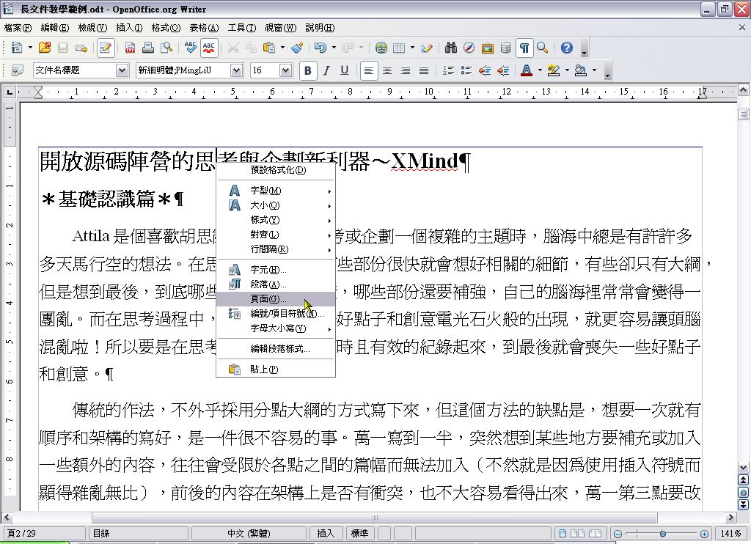The image size is (751, 544).
Task: Click the Print file directly icon
Action: coord(148,48)
